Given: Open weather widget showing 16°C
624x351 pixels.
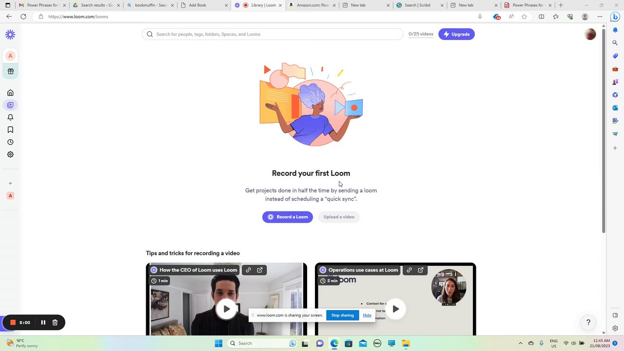Looking at the screenshot, I should pos(22,343).
